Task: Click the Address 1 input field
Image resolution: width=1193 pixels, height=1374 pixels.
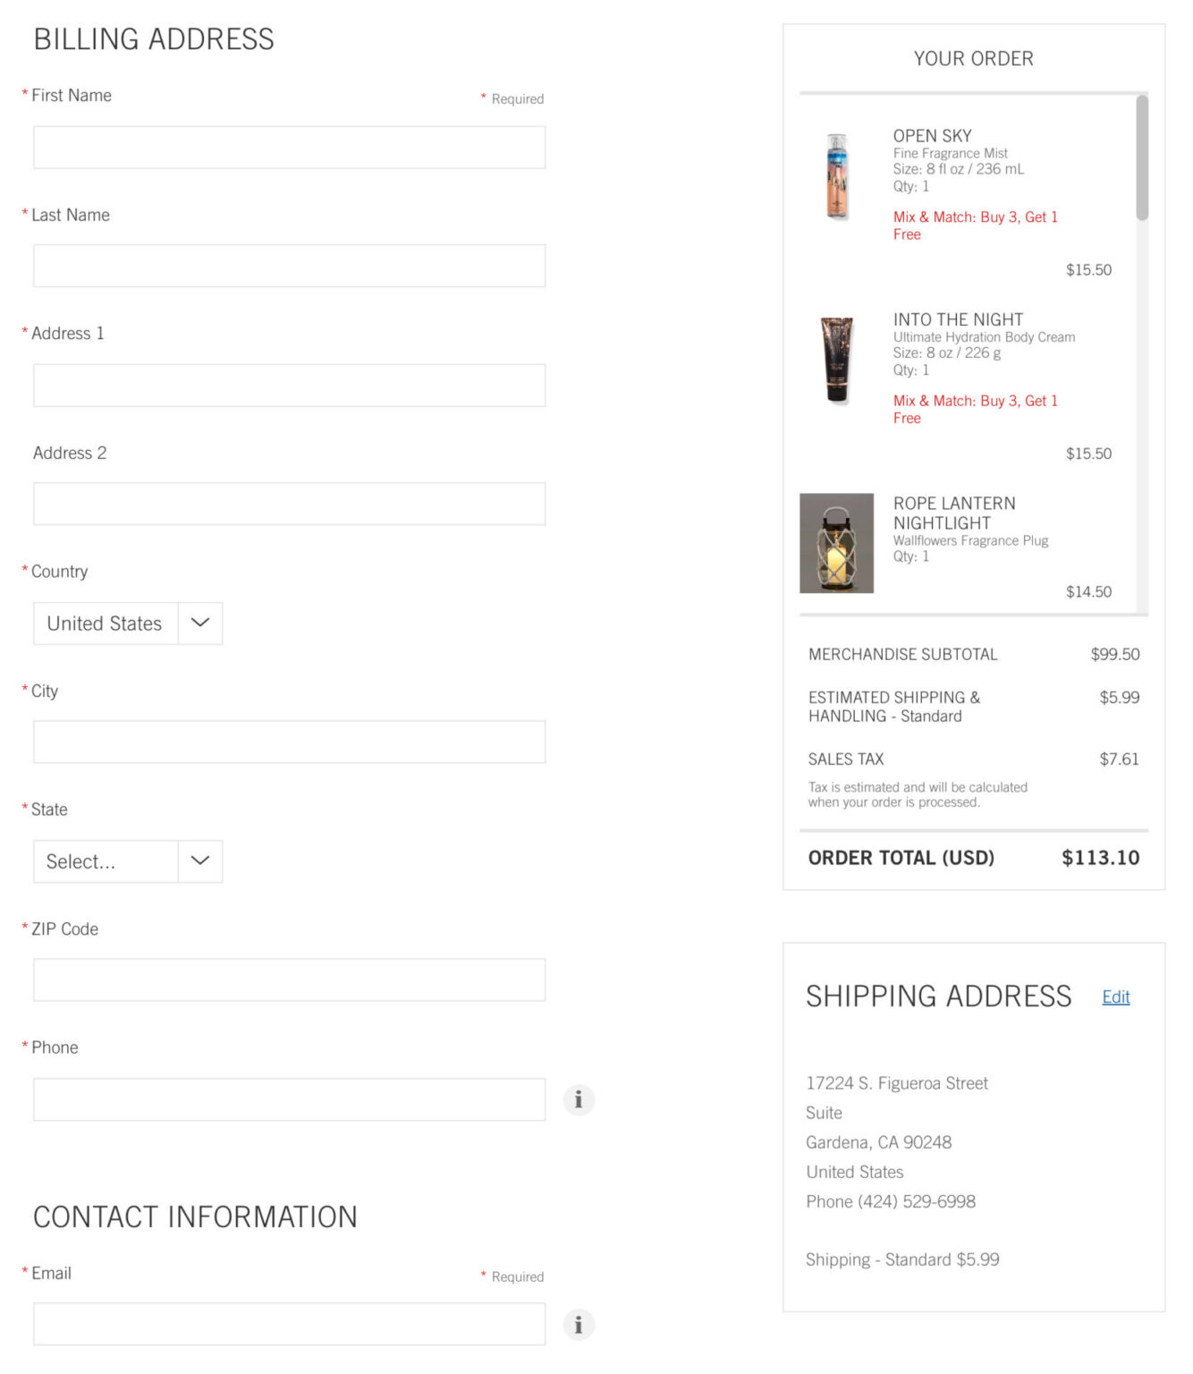Action: coord(289,384)
